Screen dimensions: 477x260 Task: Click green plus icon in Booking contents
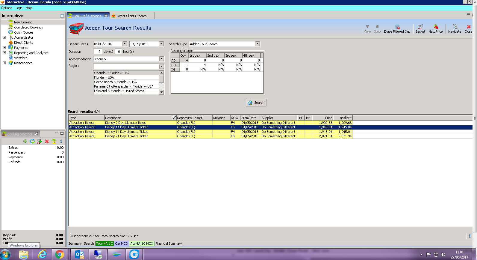coord(25,141)
